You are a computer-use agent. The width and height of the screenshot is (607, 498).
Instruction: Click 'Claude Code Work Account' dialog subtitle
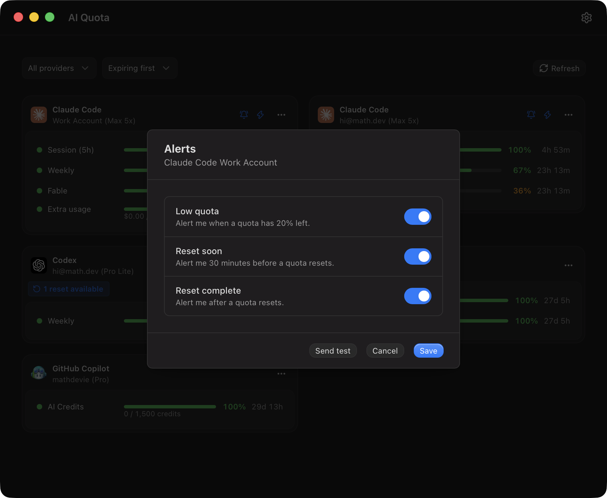(220, 162)
